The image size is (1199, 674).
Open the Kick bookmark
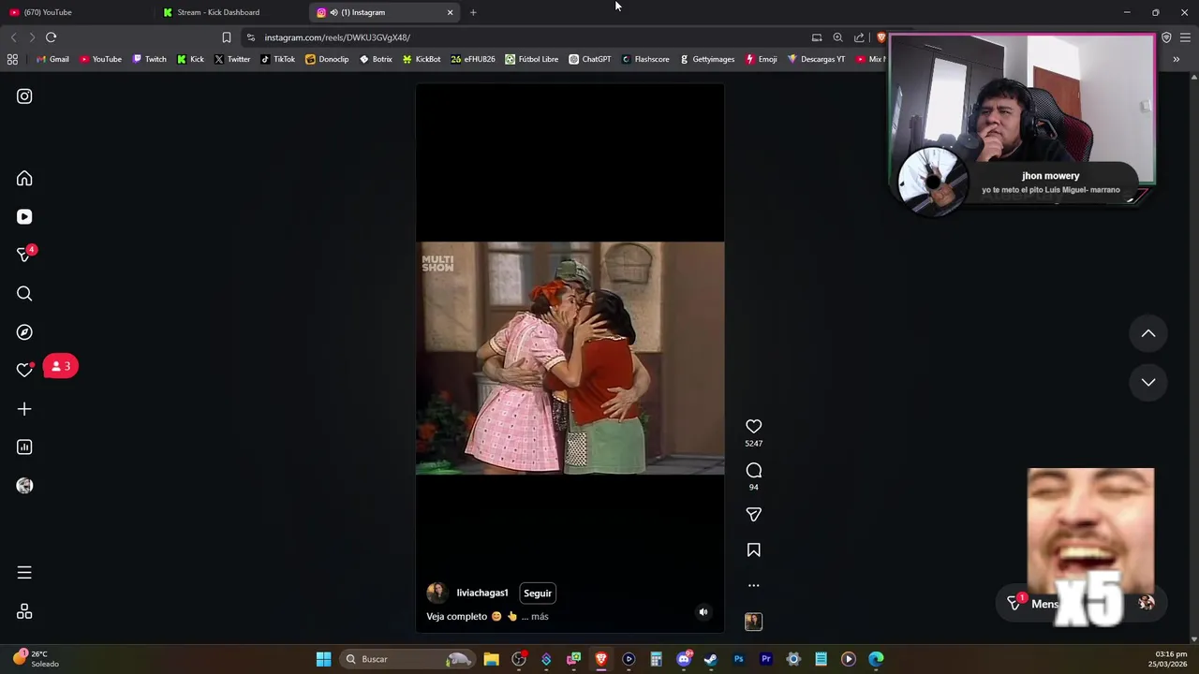[x=190, y=59]
